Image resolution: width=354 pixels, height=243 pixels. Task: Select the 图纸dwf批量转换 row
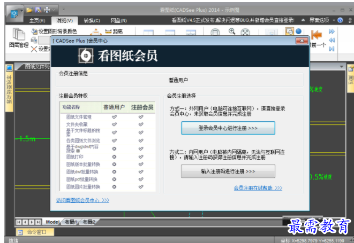coord(108,172)
